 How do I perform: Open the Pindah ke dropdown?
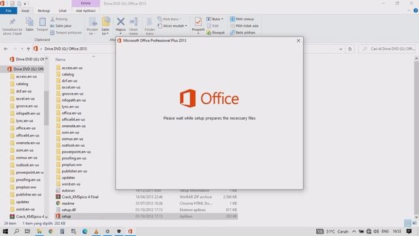(x=92, y=31)
